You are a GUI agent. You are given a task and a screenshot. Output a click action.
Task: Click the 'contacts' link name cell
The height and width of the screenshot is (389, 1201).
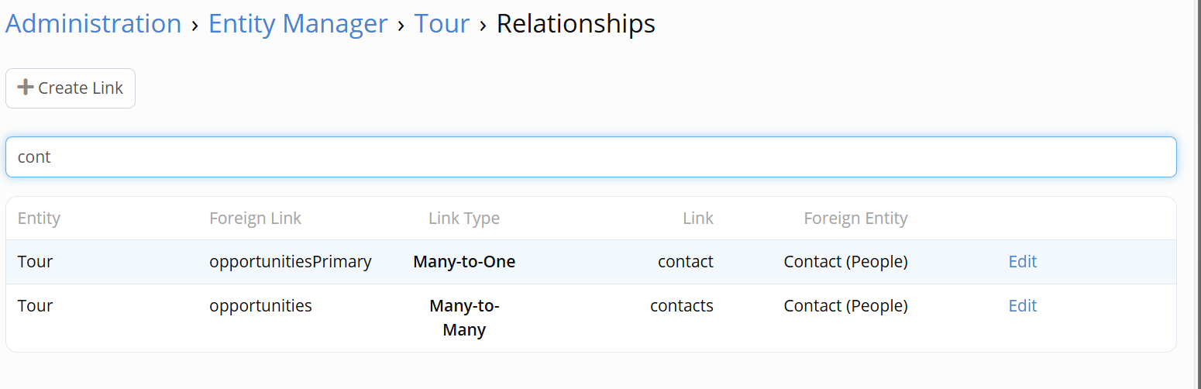tap(681, 306)
